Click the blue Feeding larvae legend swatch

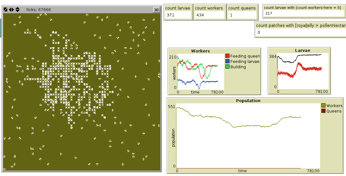[227, 61]
